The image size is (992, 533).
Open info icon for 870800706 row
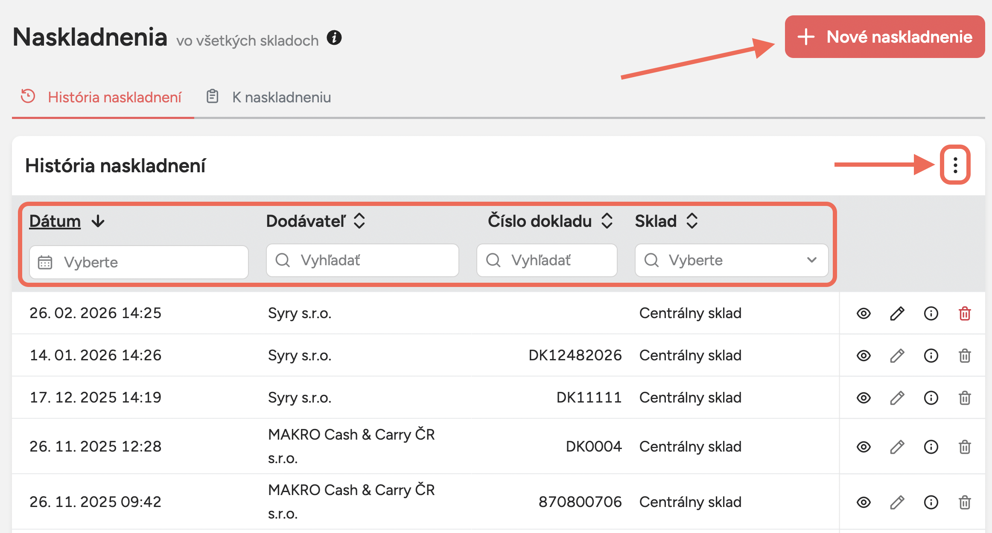931,502
